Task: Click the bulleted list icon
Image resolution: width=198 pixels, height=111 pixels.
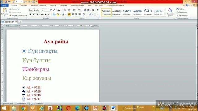Action: pos(69,10)
